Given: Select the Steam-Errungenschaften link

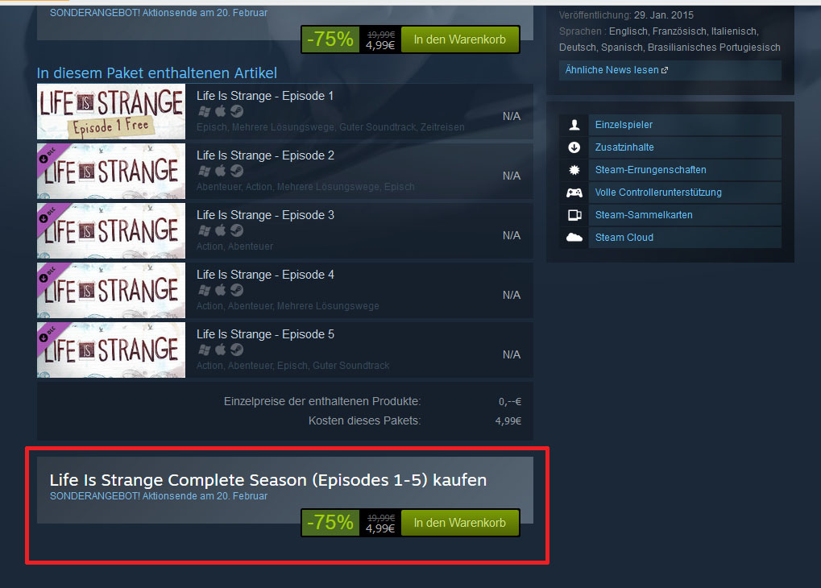Looking at the screenshot, I should point(650,170).
